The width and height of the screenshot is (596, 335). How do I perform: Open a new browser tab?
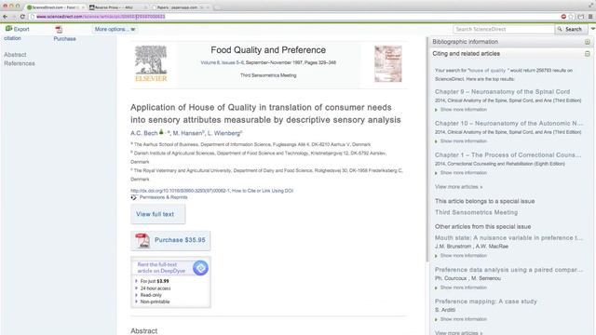click(218, 7)
